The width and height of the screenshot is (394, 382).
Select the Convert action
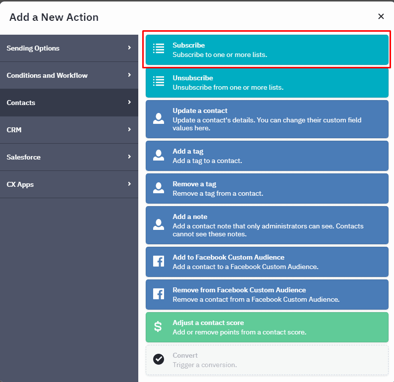click(267, 360)
